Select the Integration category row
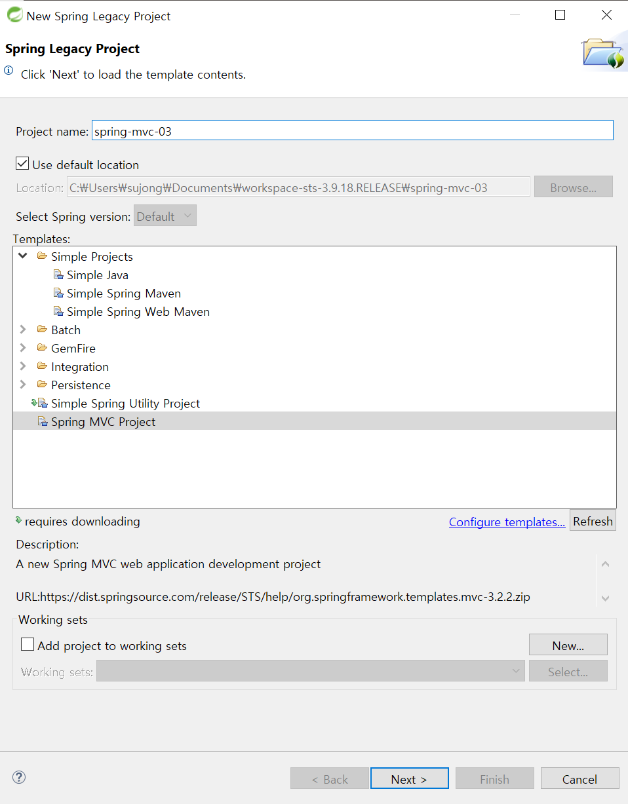 [80, 367]
